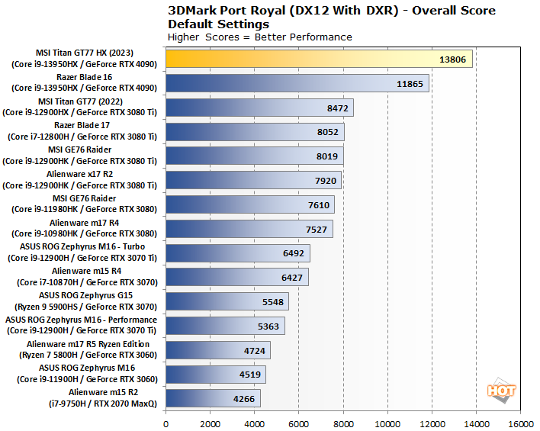The height and width of the screenshot is (431, 540).
Task: Click the x-axis tick label 12000
Action: point(432,424)
